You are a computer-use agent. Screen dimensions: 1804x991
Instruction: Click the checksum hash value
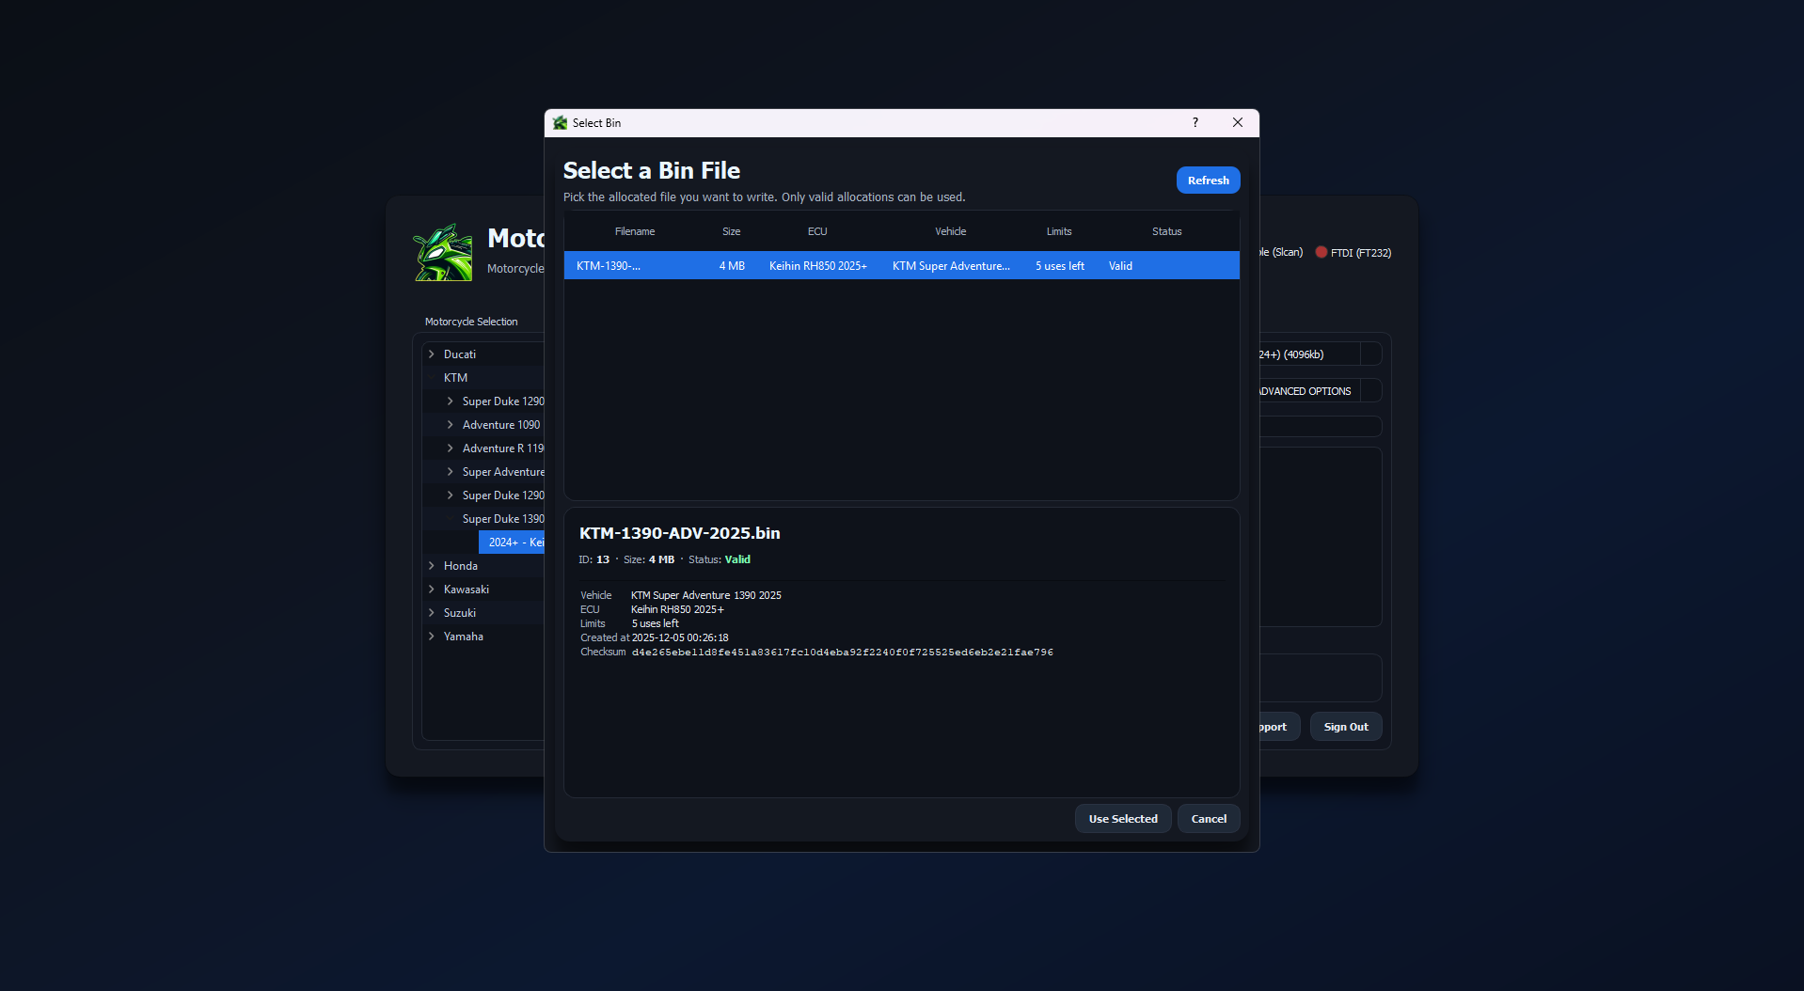[843, 653]
